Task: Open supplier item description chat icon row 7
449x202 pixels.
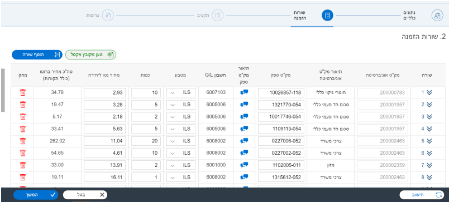Action: [244, 165]
